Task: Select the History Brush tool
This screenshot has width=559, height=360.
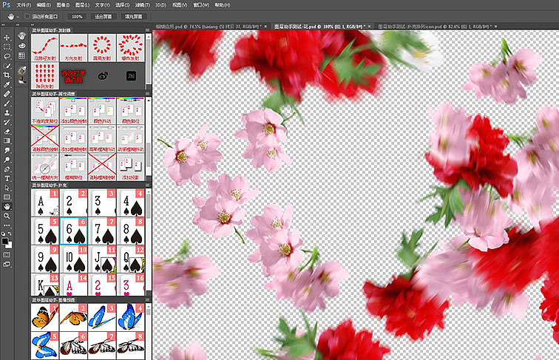Action: coord(7,122)
